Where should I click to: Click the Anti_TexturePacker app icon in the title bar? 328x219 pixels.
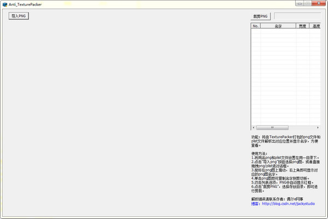[5, 4]
